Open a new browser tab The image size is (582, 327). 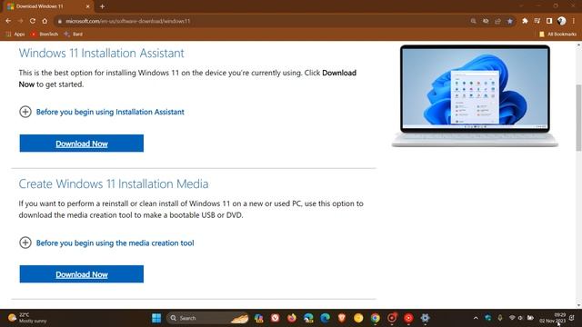[102, 6]
